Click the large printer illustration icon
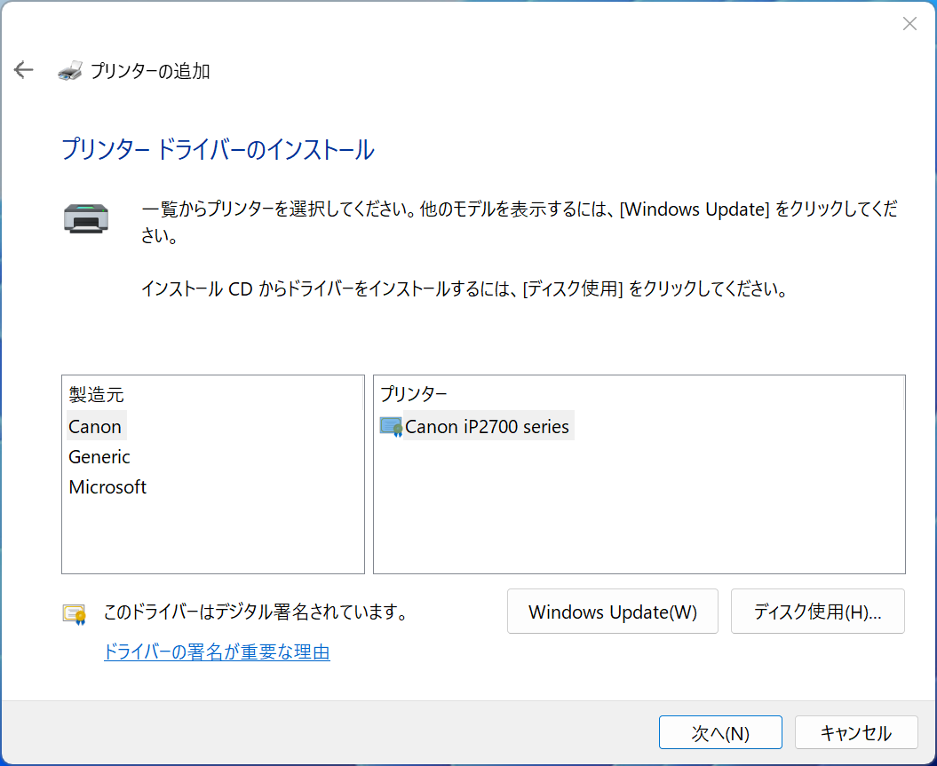This screenshot has width=937, height=766. click(x=86, y=216)
